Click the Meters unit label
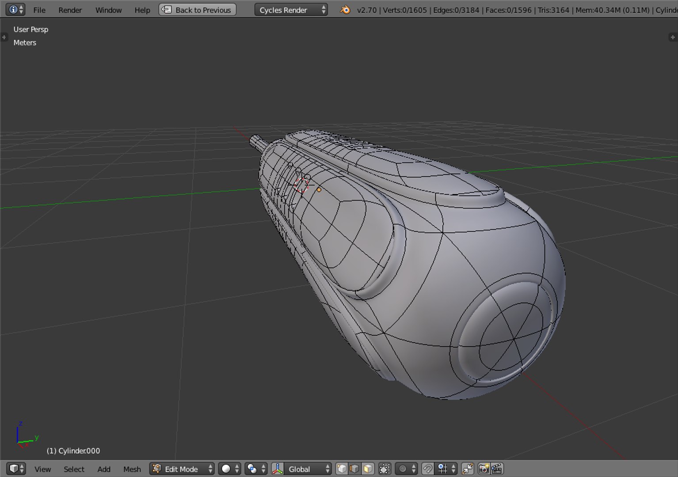Image resolution: width=678 pixels, height=477 pixels. [x=25, y=42]
